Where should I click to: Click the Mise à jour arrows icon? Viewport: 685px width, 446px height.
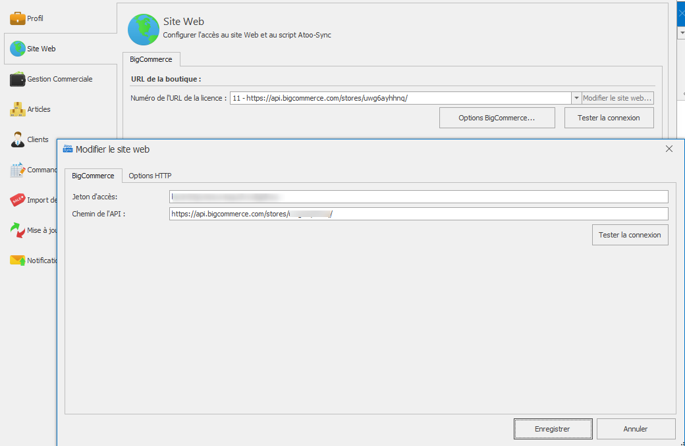coord(18,230)
